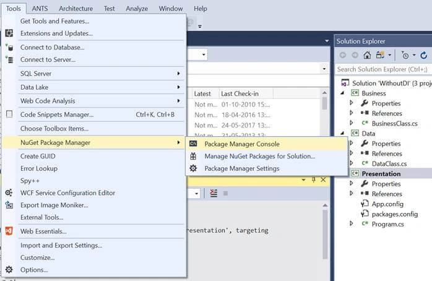Click the Pending Changes Filter clock icon
Image resolution: width=432 pixels, height=281 pixels.
tap(405, 55)
